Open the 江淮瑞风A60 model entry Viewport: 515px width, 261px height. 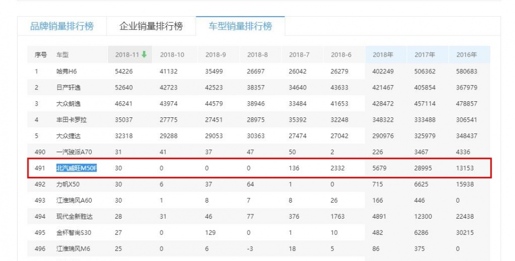tap(74, 200)
